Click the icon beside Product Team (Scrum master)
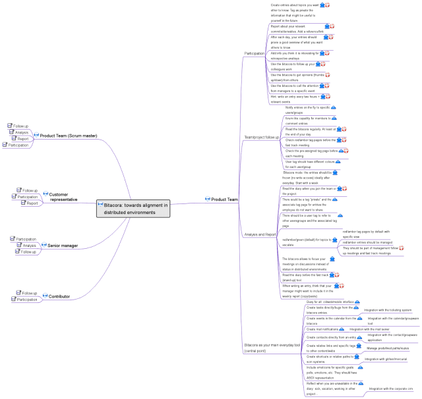 (36, 136)
